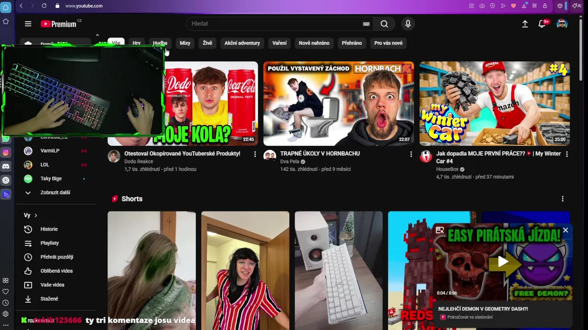The image size is (588, 330).
Task: Open the white keyboard Shorts thumbnail
Action: click(x=339, y=270)
